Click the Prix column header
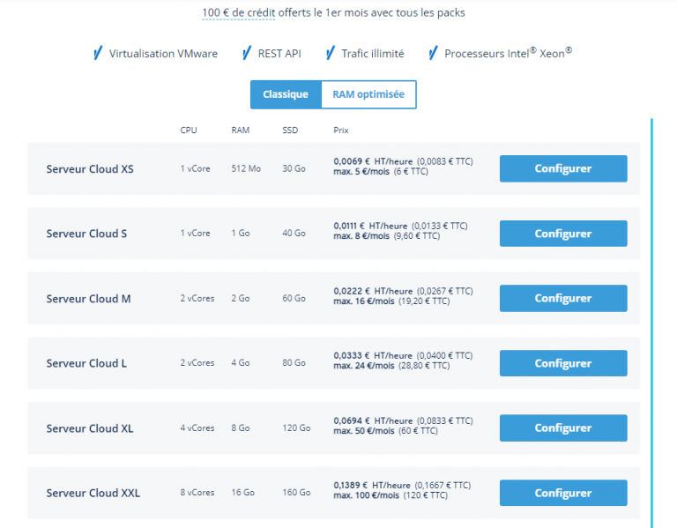Viewport: 677px width, 528px height. click(x=341, y=130)
